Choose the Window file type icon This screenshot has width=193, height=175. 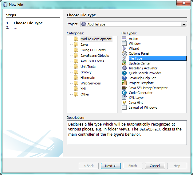tap(124, 44)
